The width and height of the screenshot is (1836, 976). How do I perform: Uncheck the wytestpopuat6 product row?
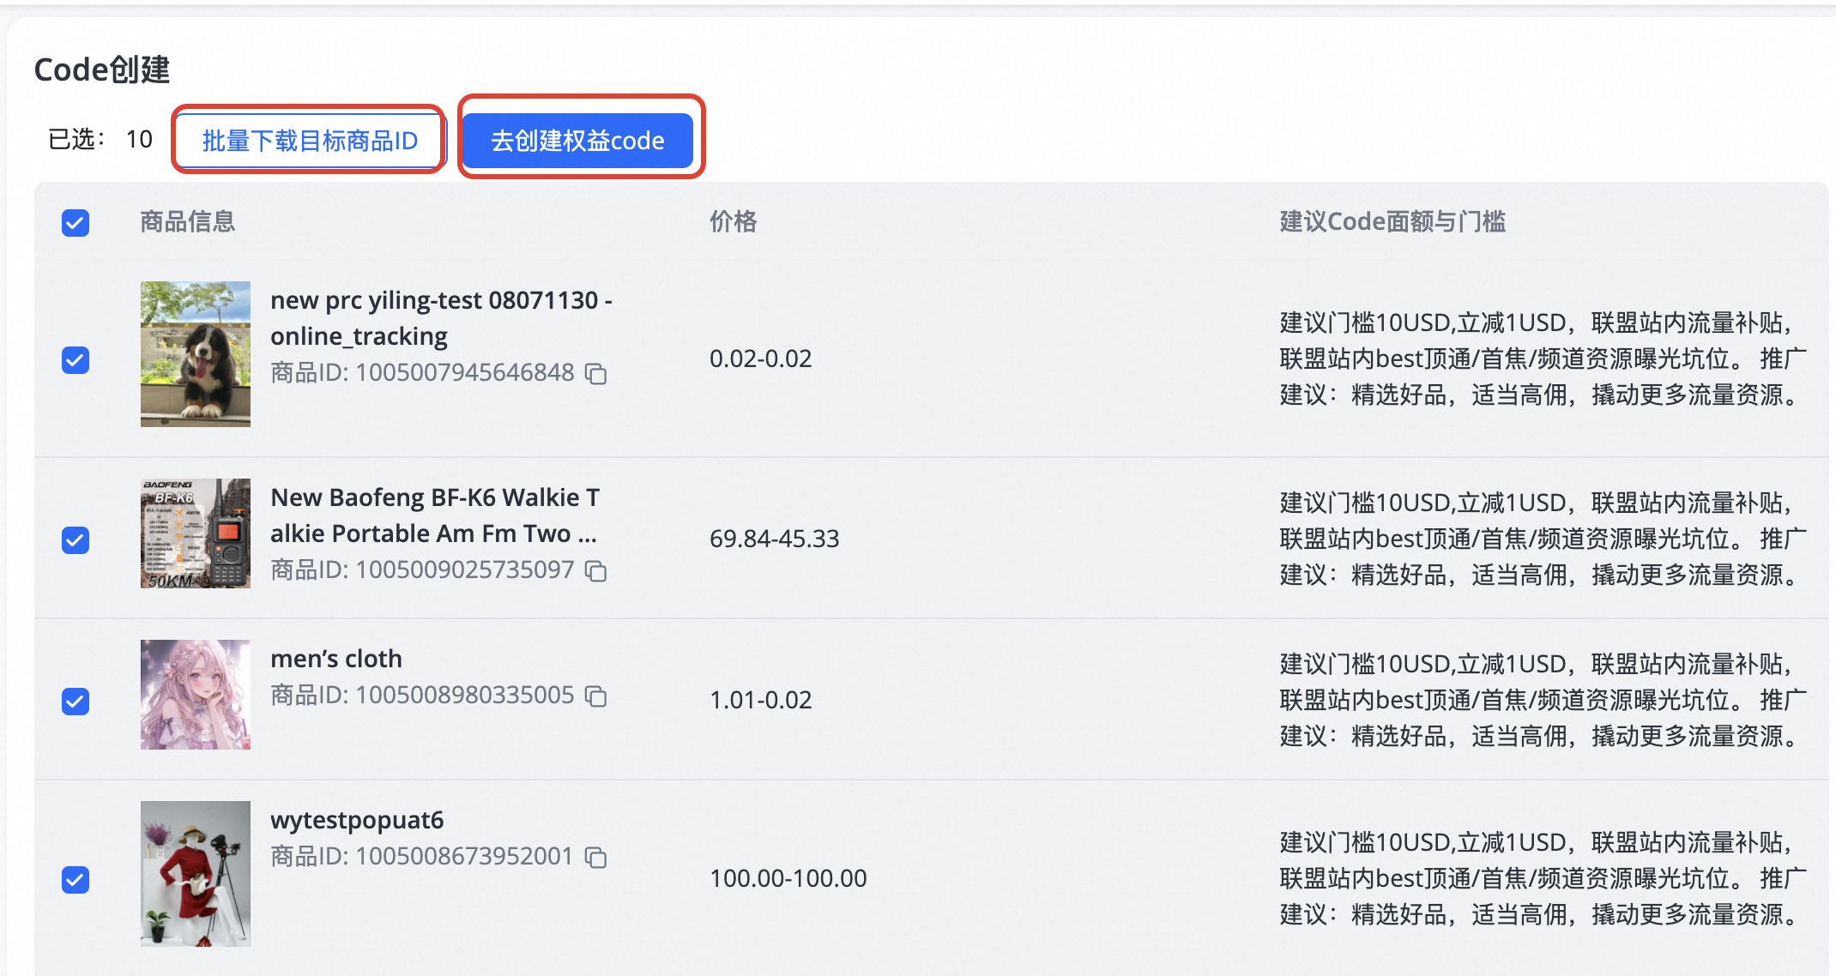pyautogui.click(x=75, y=880)
